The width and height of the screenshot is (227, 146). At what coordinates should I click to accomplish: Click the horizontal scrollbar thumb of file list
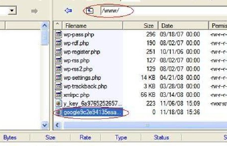[x=146, y=125]
